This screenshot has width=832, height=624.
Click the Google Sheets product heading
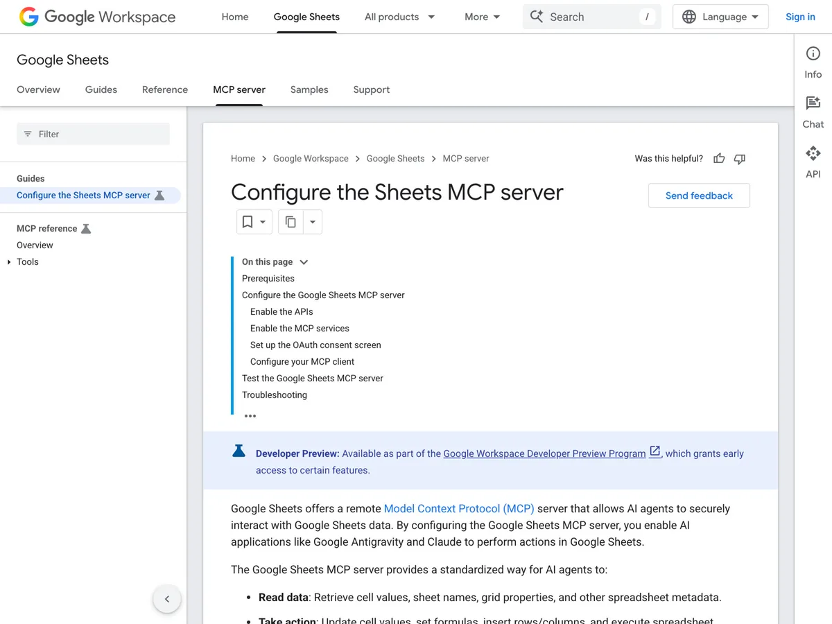(x=62, y=60)
